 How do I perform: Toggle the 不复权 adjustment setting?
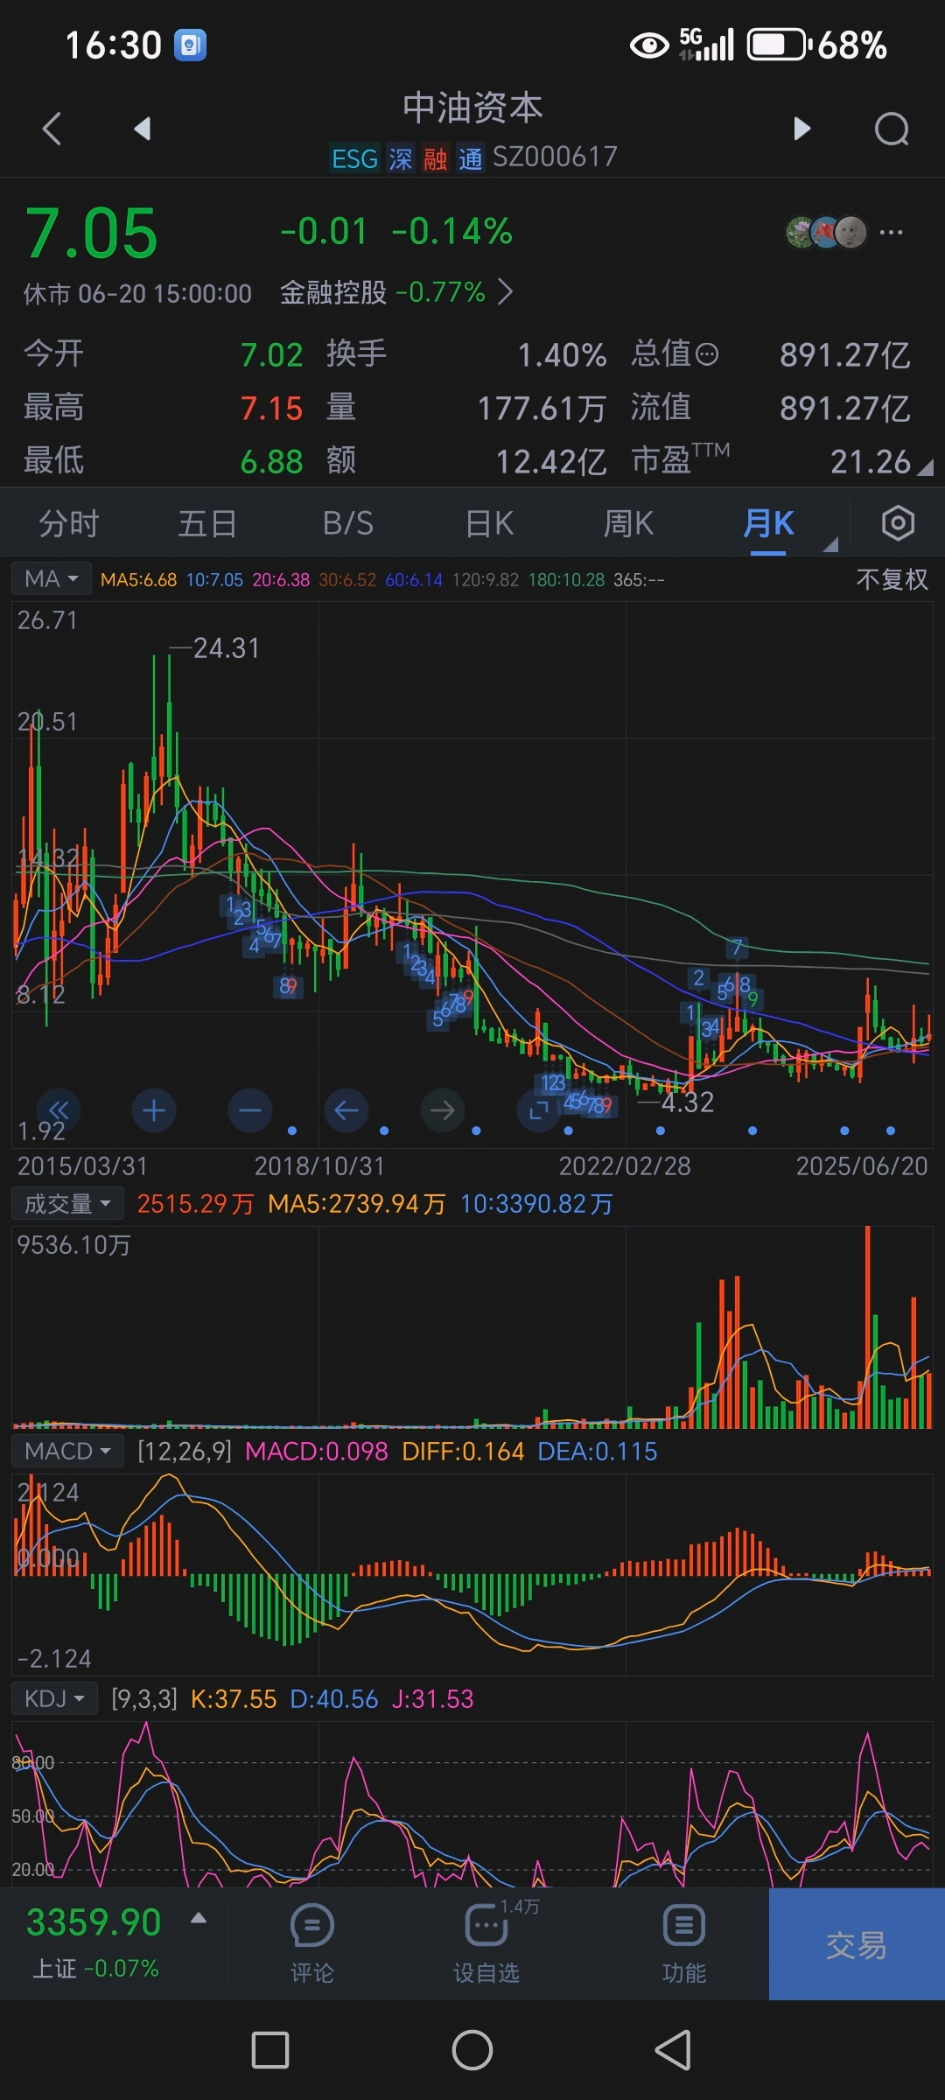point(892,579)
